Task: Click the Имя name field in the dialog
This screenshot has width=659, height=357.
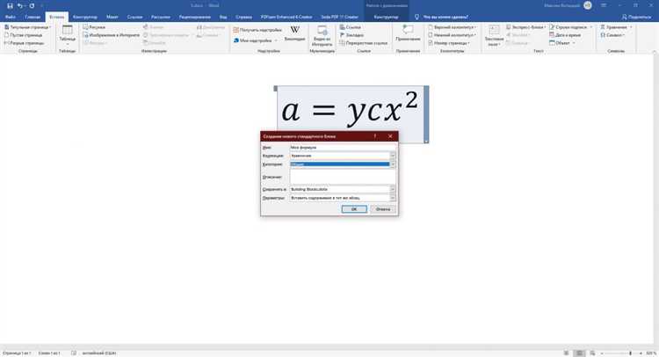Action: coord(342,148)
